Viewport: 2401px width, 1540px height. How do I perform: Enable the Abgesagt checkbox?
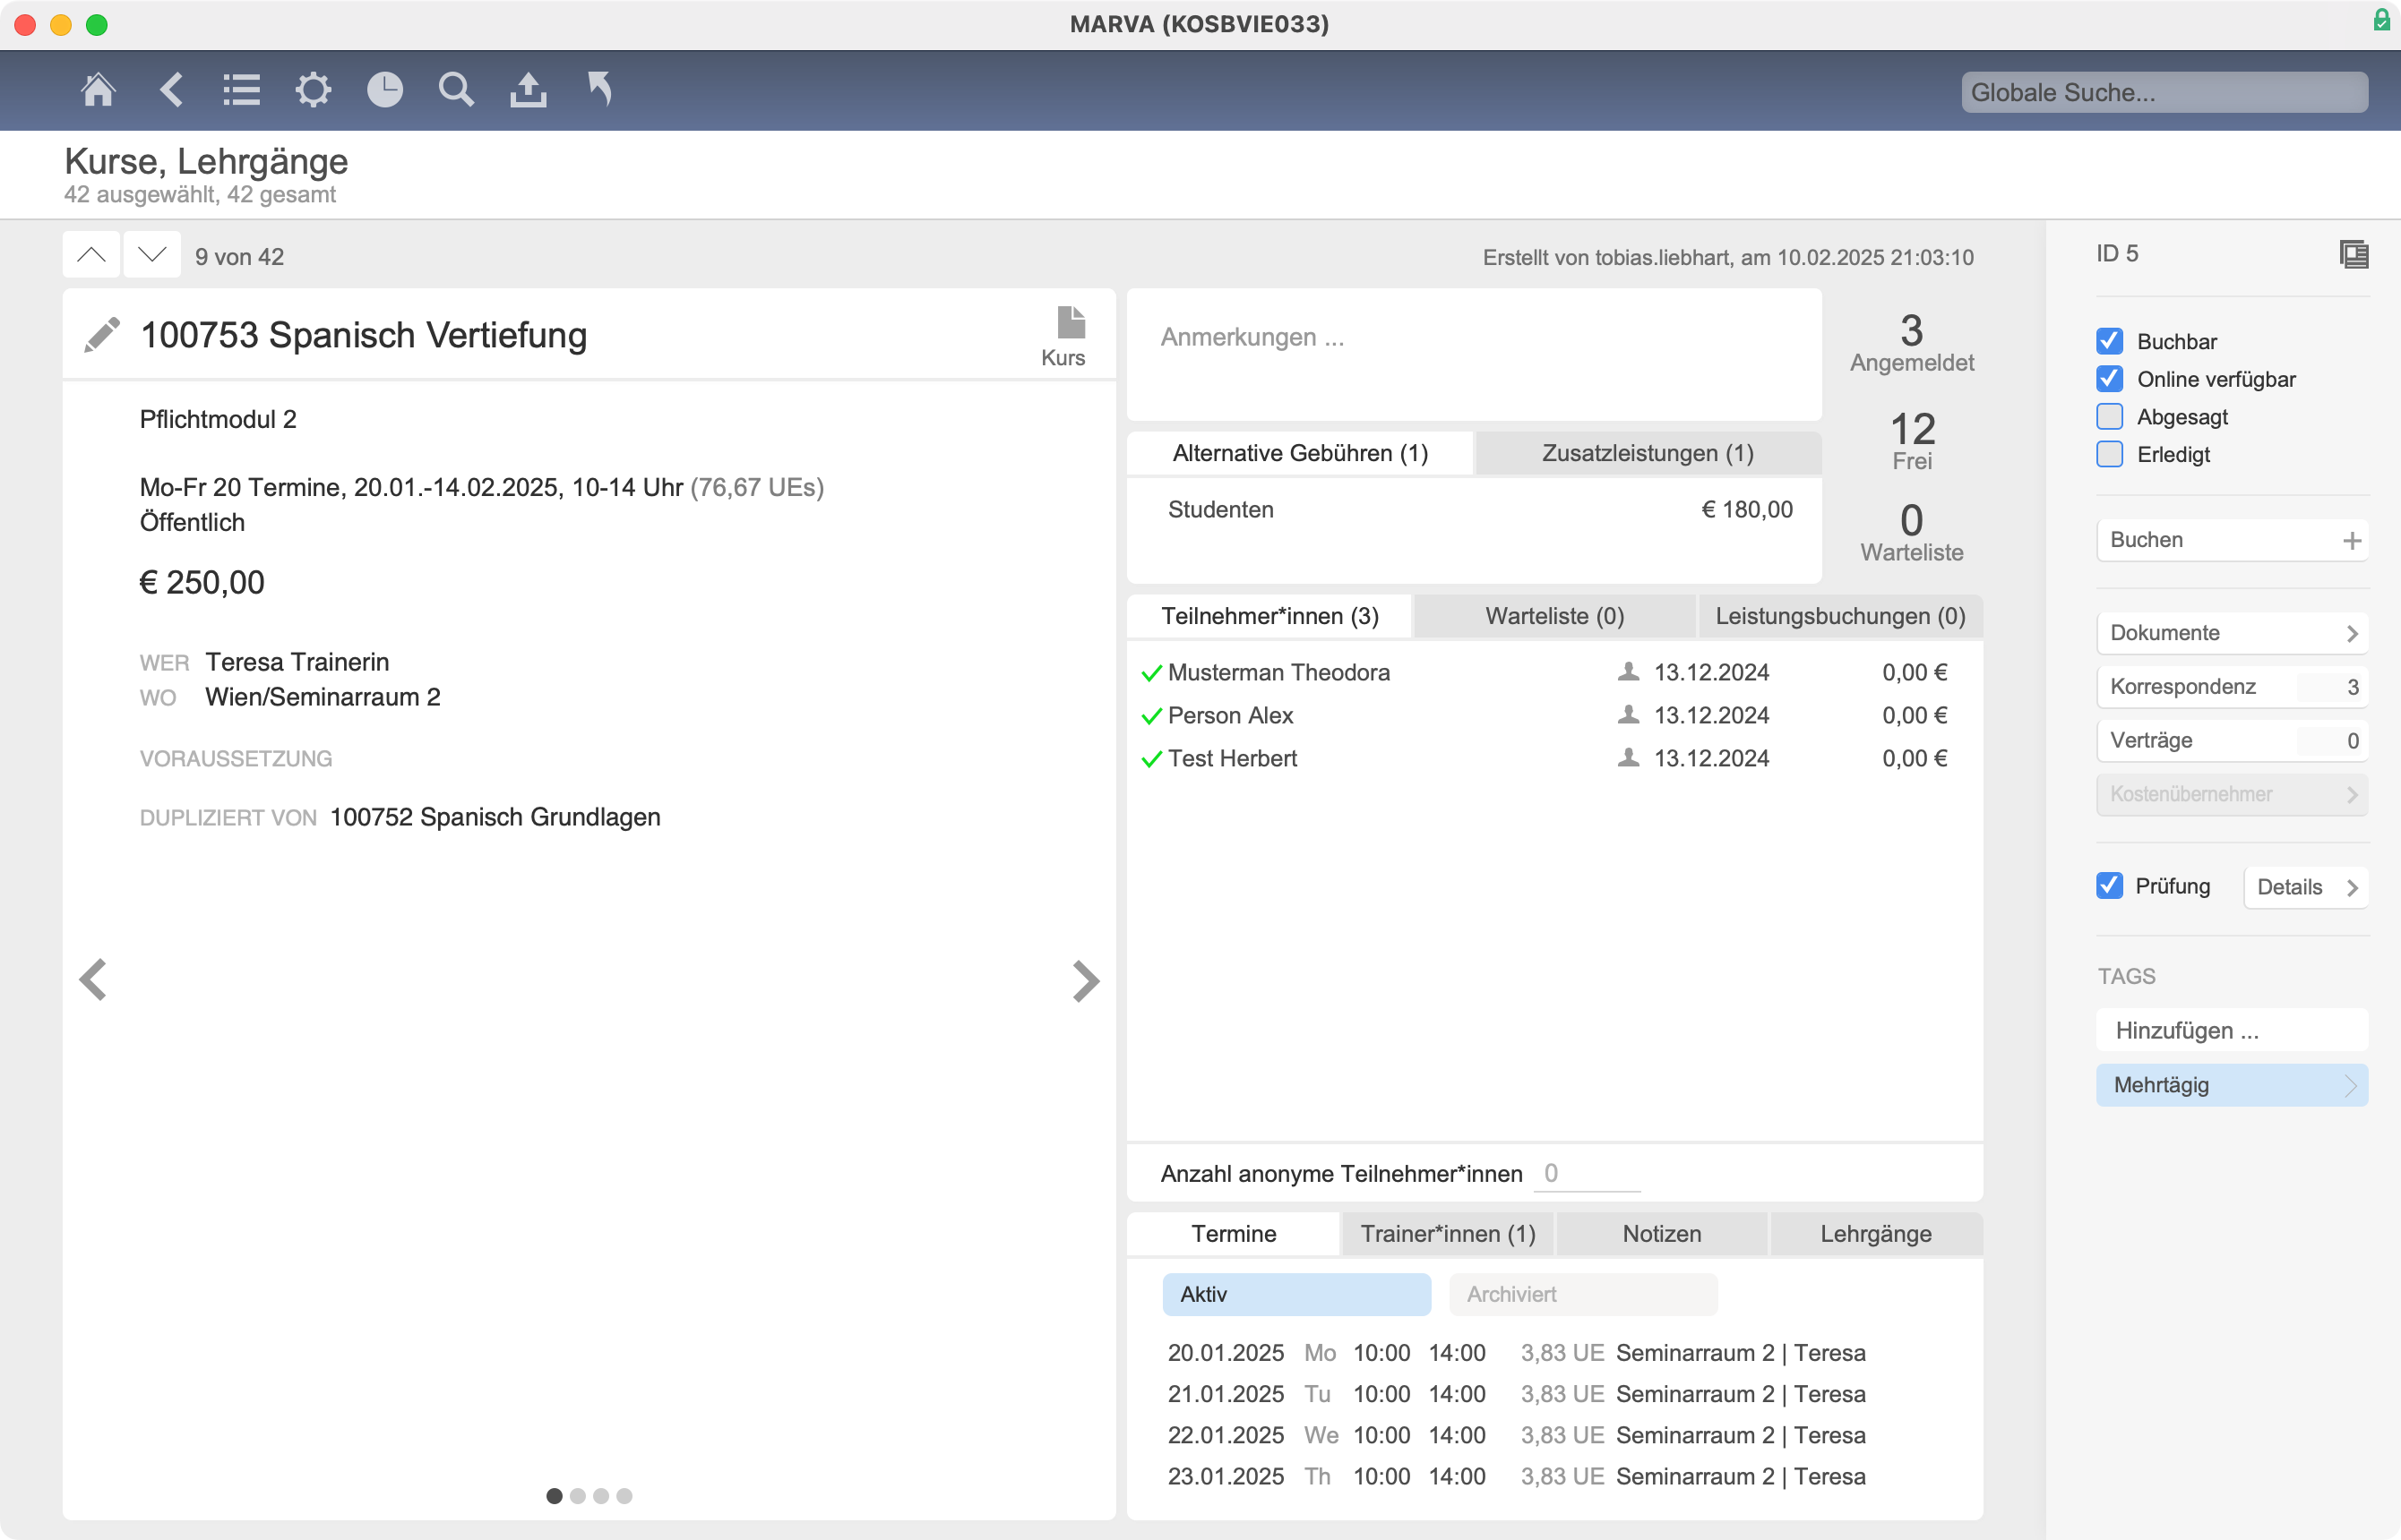(x=2109, y=417)
